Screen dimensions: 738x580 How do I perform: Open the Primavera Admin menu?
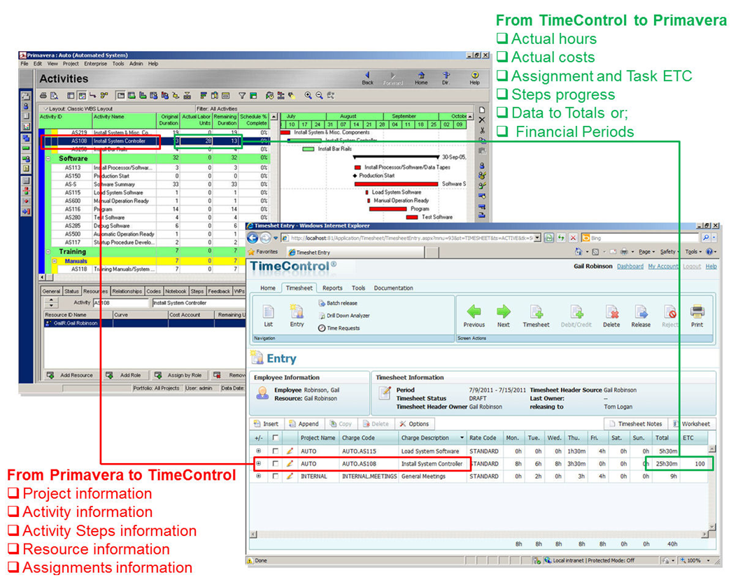(136, 64)
